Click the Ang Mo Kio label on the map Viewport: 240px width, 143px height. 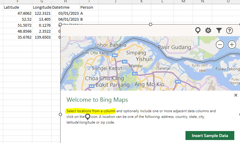pyautogui.click(x=150, y=84)
